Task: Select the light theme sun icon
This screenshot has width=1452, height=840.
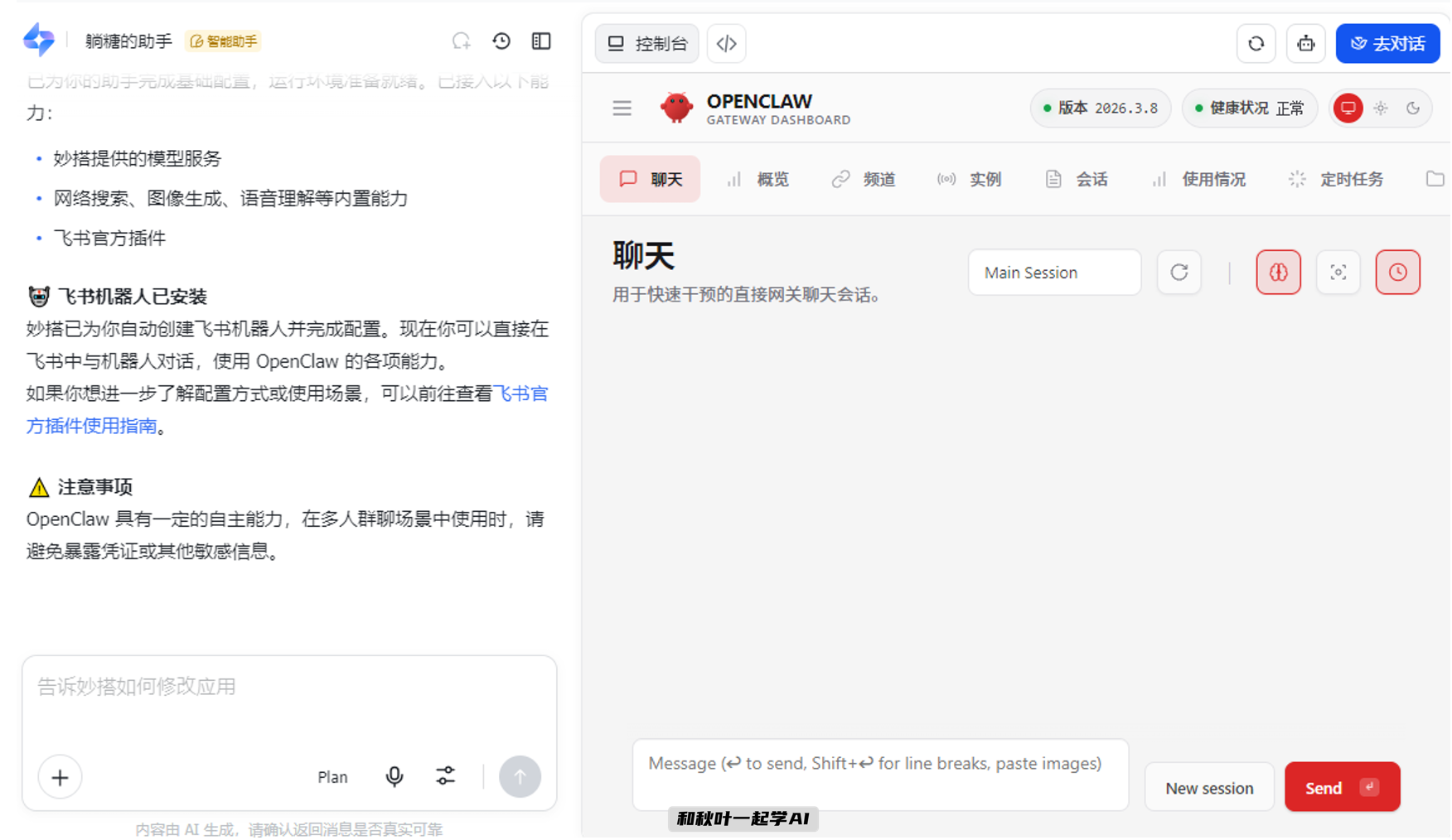Action: [x=1381, y=109]
